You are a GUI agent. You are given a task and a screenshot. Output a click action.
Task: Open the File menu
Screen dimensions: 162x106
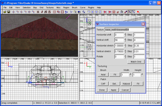[x=5, y=8]
